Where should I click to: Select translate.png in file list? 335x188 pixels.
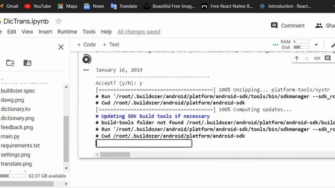coord(16,164)
